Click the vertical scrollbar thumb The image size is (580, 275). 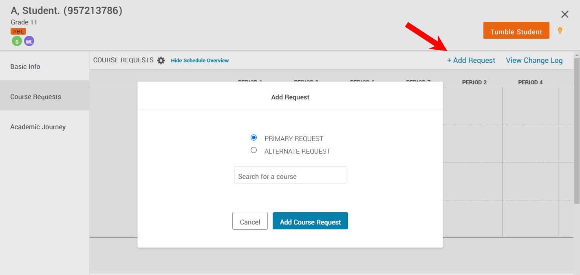pyautogui.click(x=576, y=130)
